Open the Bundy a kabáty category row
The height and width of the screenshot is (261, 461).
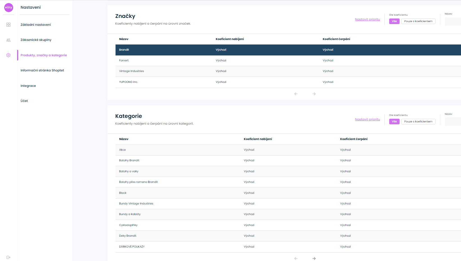pos(288,214)
